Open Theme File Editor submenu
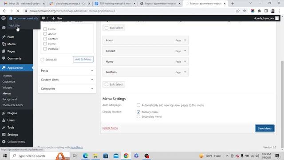Image resolution: width=284 pixels, height=160 pixels. click(13, 105)
